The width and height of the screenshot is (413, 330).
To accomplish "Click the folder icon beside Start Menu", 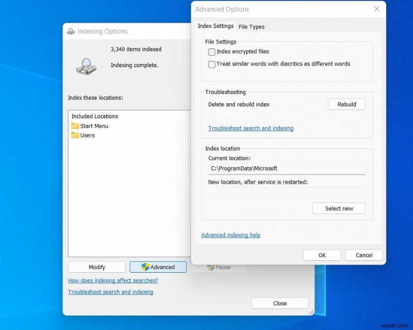I will point(74,125).
